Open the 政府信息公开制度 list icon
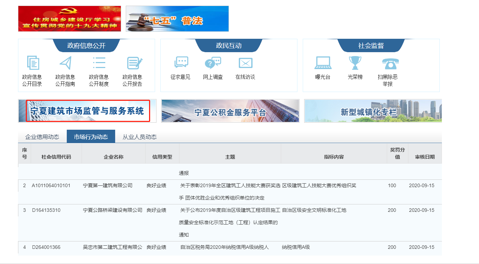Viewport: 479px width, 264px height. pos(99,63)
